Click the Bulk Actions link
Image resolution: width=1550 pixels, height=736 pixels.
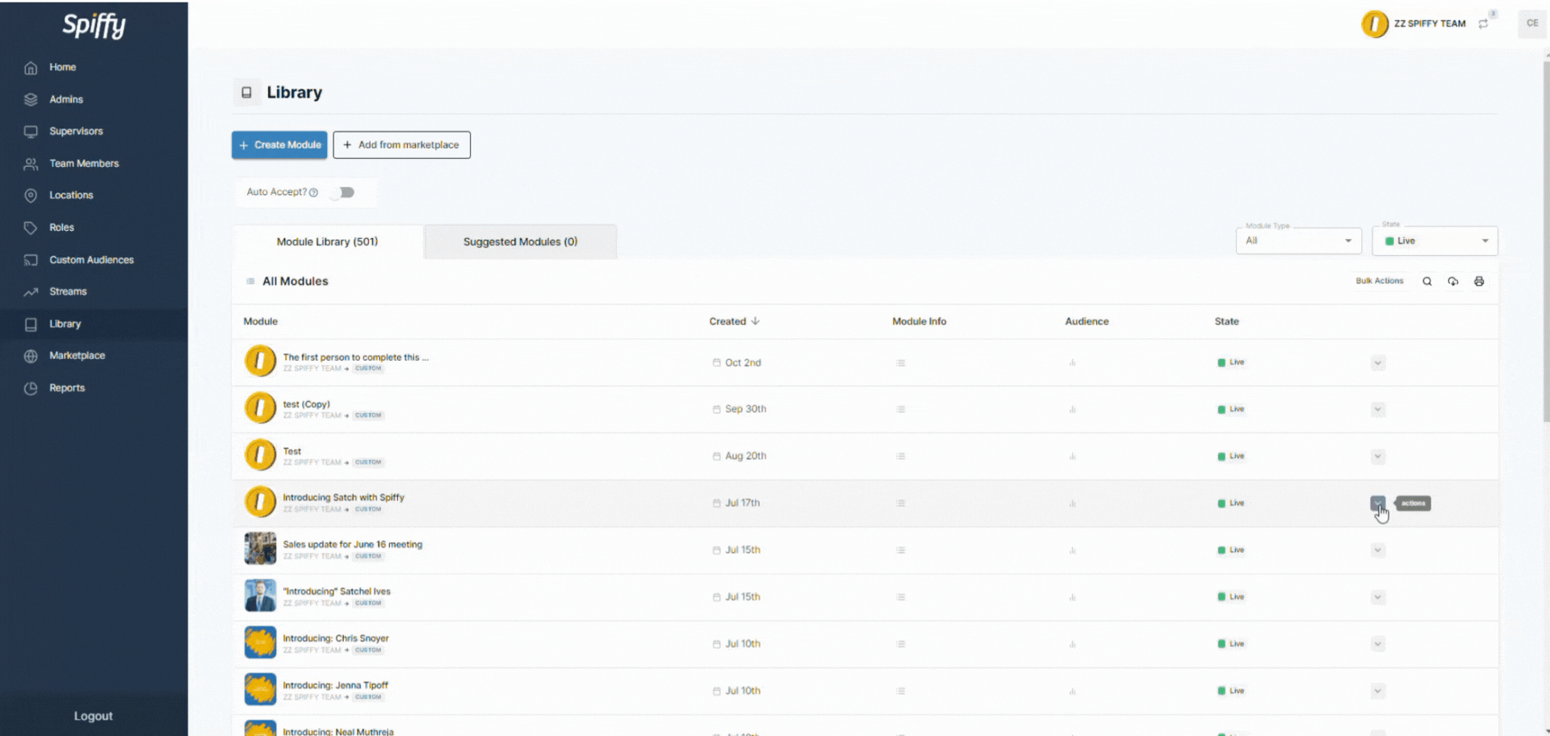click(x=1379, y=281)
